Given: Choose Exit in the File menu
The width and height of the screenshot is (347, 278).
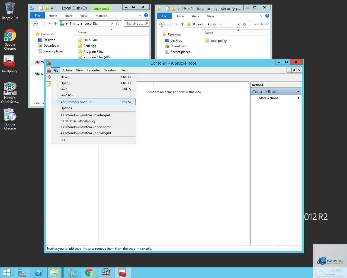Looking at the screenshot, I should click(x=94, y=140).
